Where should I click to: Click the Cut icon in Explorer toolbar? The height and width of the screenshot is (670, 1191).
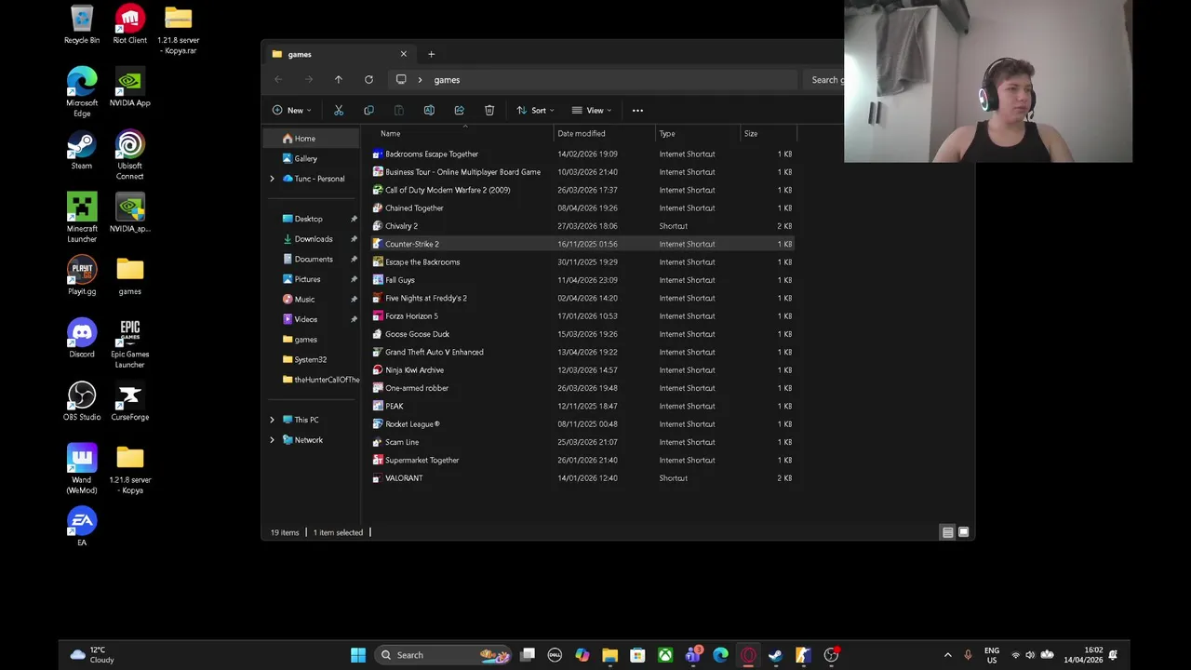339,110
